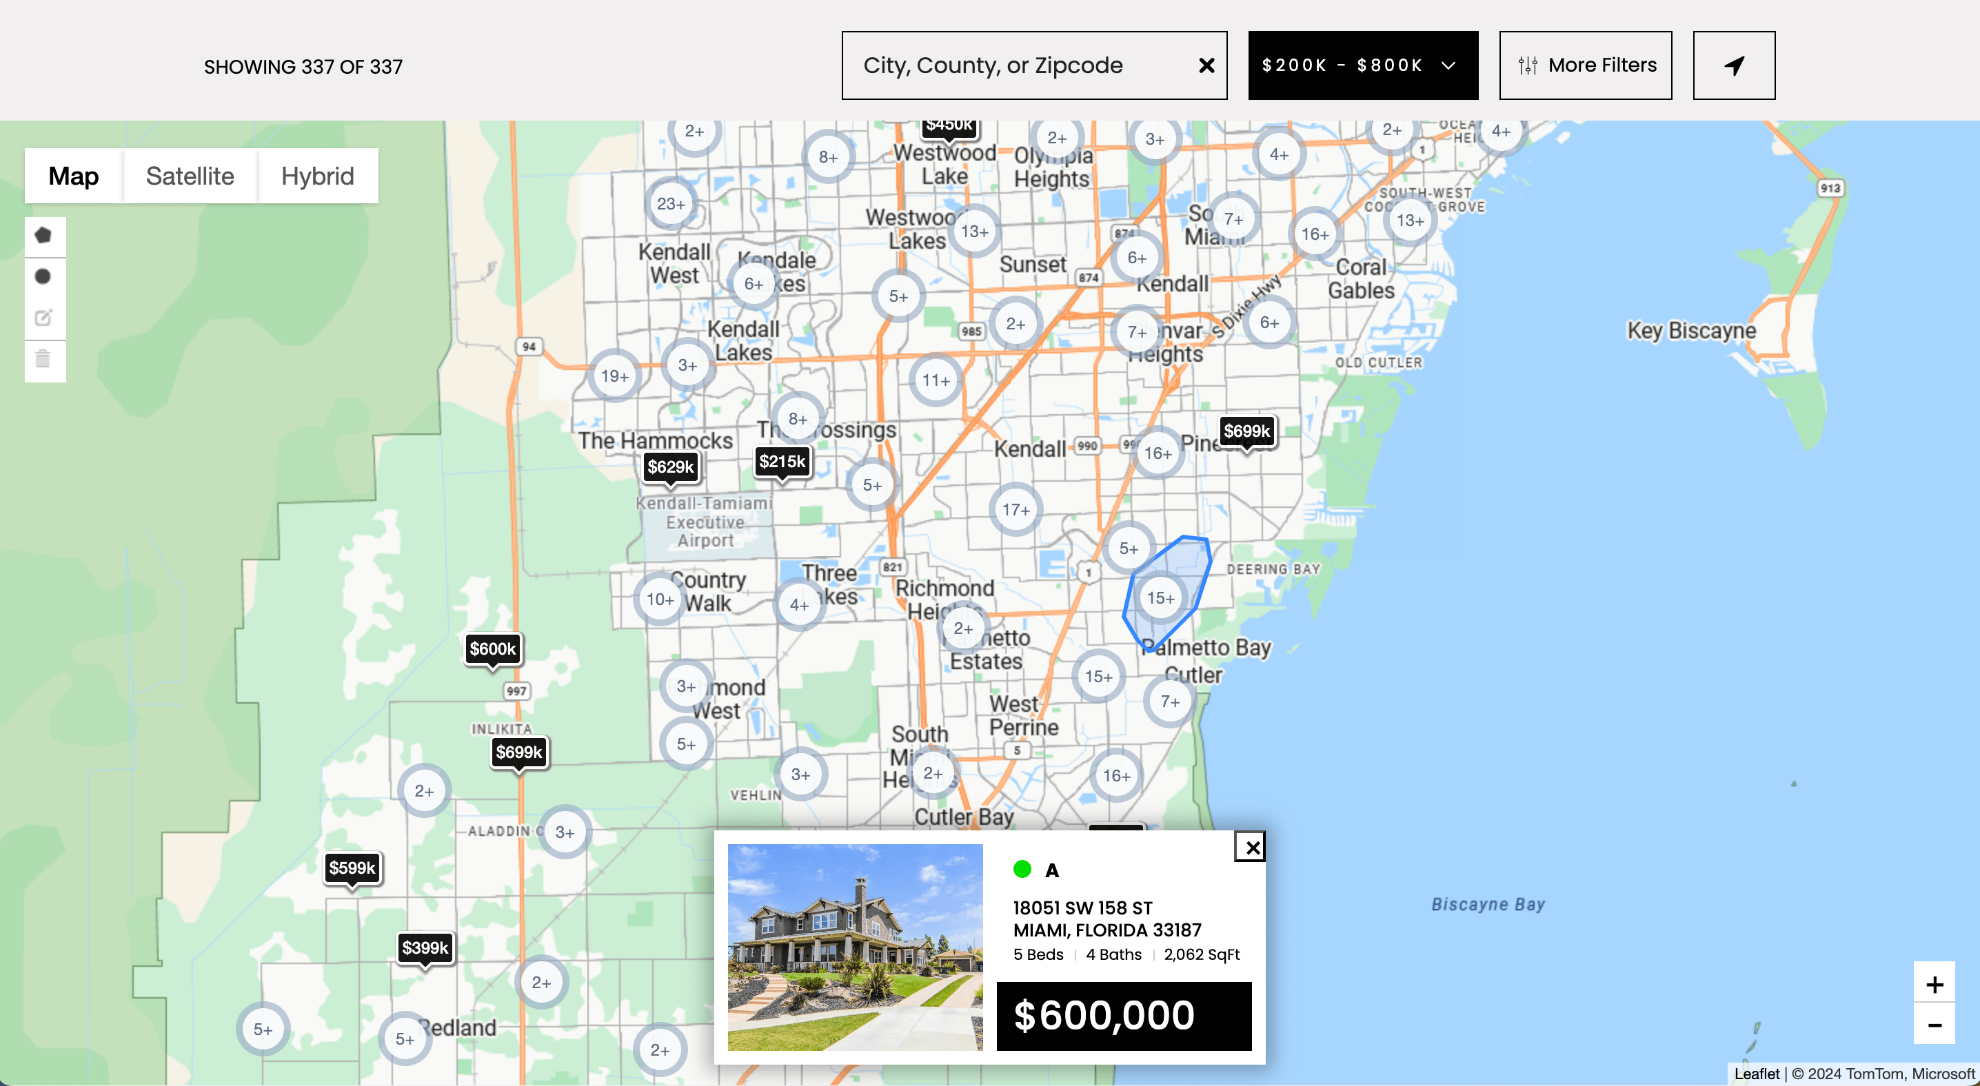1980x1086 pixels.
Task: Open More Filters panel
Action: (1585, 65)
